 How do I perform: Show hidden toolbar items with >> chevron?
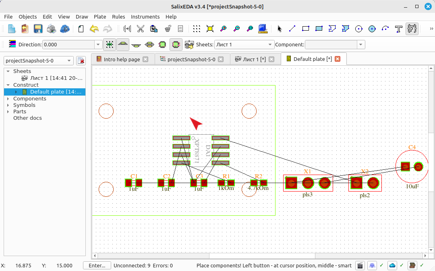[431, 29]
